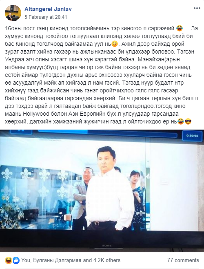This screenshot has width=204, height=269.
Task: Click the 0:30:56 time display in photo
Action: click(192, 136)
